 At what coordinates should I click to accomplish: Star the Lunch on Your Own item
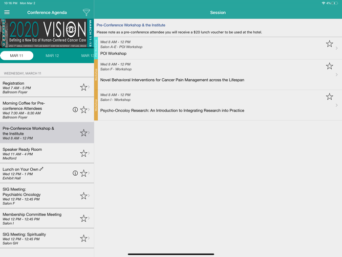pos(84,173)
